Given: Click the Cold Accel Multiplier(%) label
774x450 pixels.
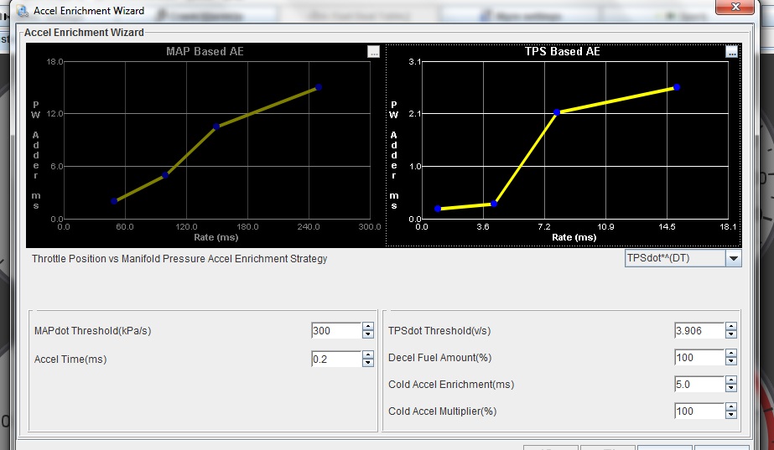Looking at the screenshot, I should [442, 411].
